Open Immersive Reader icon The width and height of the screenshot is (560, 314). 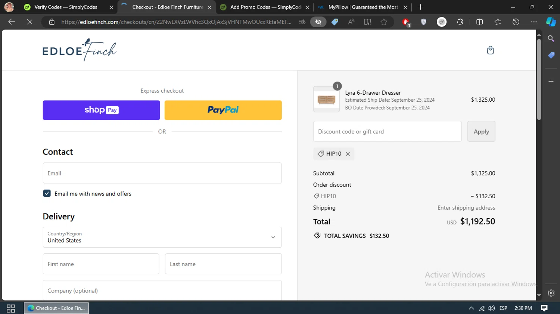point(368,22)
